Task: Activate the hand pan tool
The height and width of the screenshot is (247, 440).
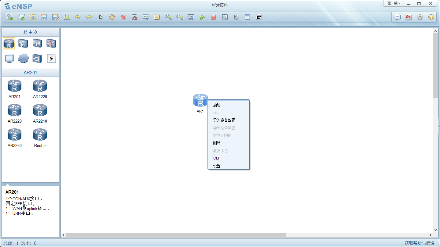Action: point(112,17)
